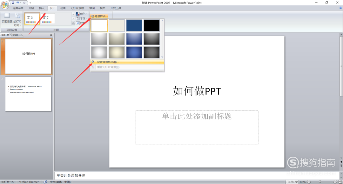This screenshot has height=184, width=343.
Task: Expand the full theme gallery
Action: (73, 23)
